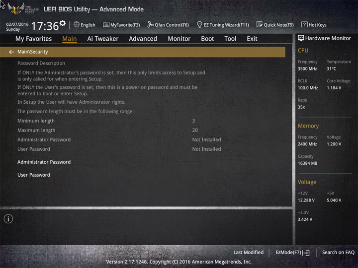Click the Password Description heading
This screenshot has height=268, width=358.
[41, 63]
